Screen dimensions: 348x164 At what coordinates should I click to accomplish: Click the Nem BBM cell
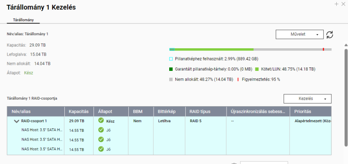coord(137,121)
